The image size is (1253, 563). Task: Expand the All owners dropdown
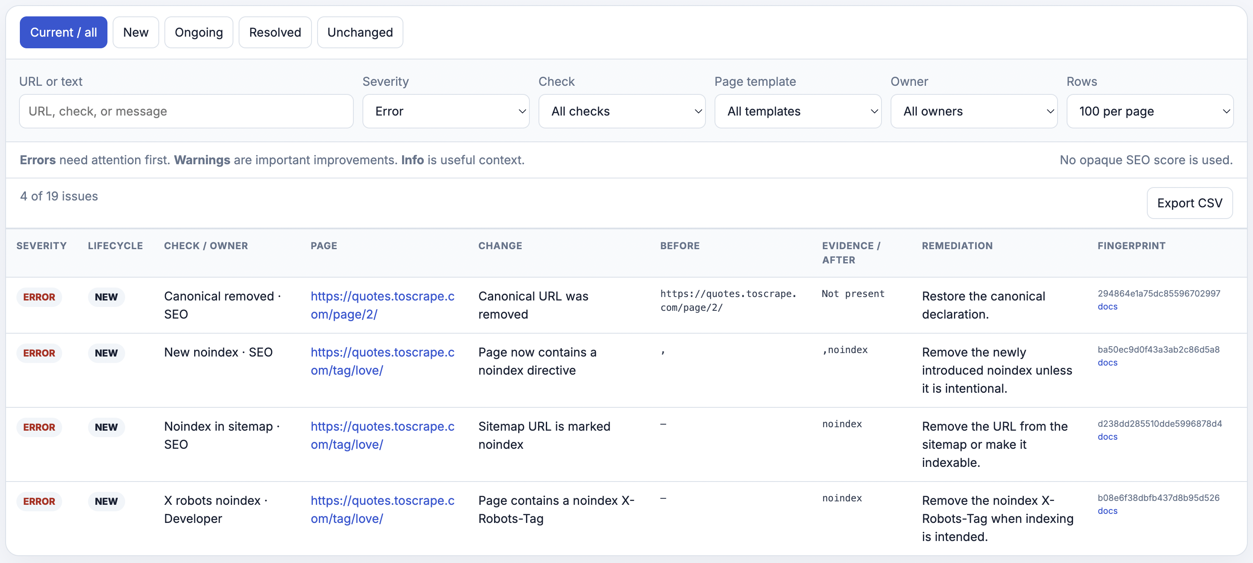[x=974, y=111]
